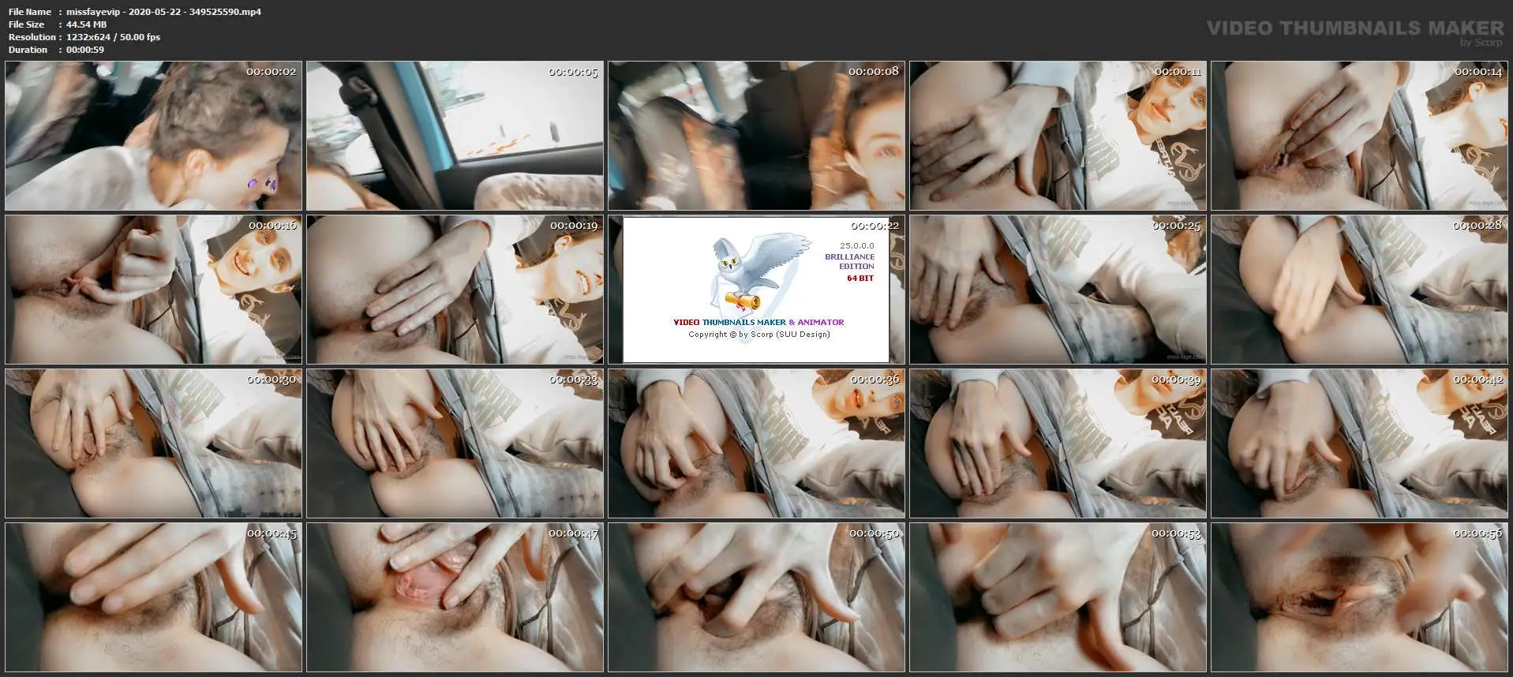Select the thumbnail timestamped 00:00:02

(x=153, y=137)
